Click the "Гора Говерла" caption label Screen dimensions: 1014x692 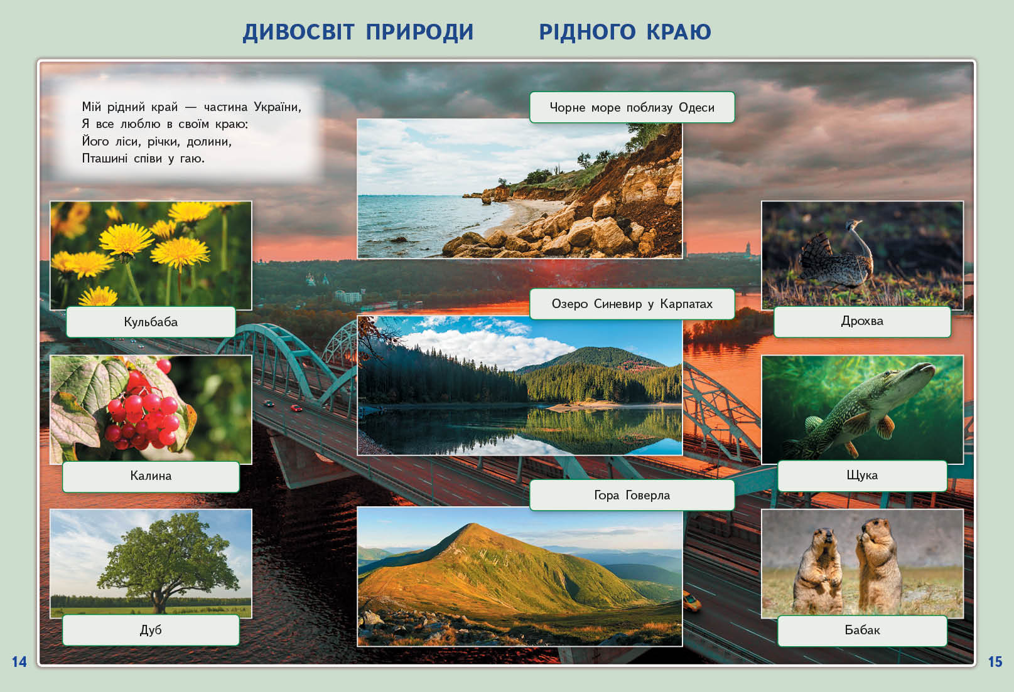(x=632, y=495)
